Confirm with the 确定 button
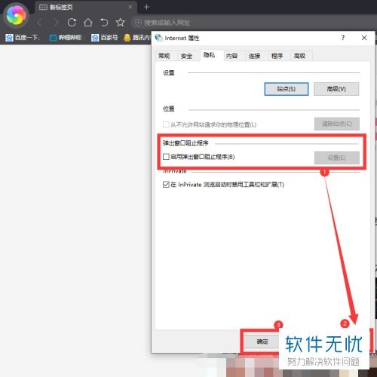The image size is (377, 377). [x=262, y=342]
